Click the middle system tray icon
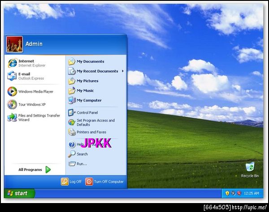Screen dimensions: 269x212 coord(233,193)
